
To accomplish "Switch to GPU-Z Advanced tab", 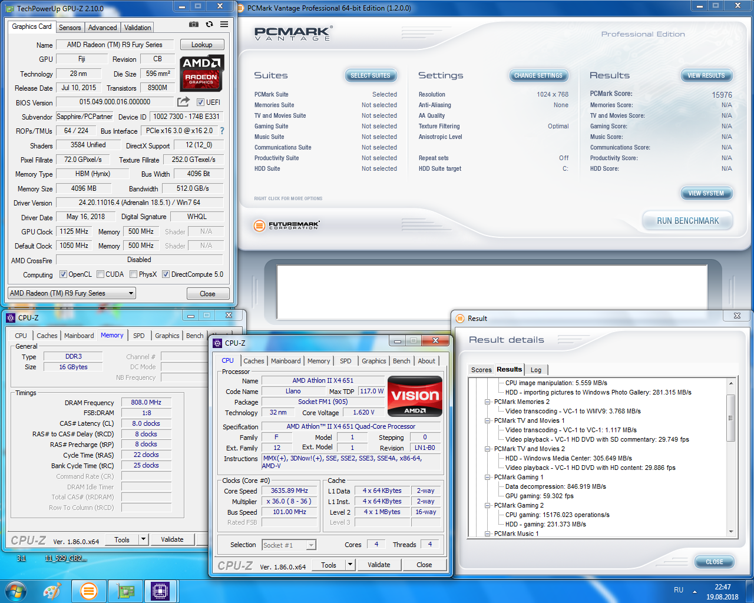I will 102,28.
